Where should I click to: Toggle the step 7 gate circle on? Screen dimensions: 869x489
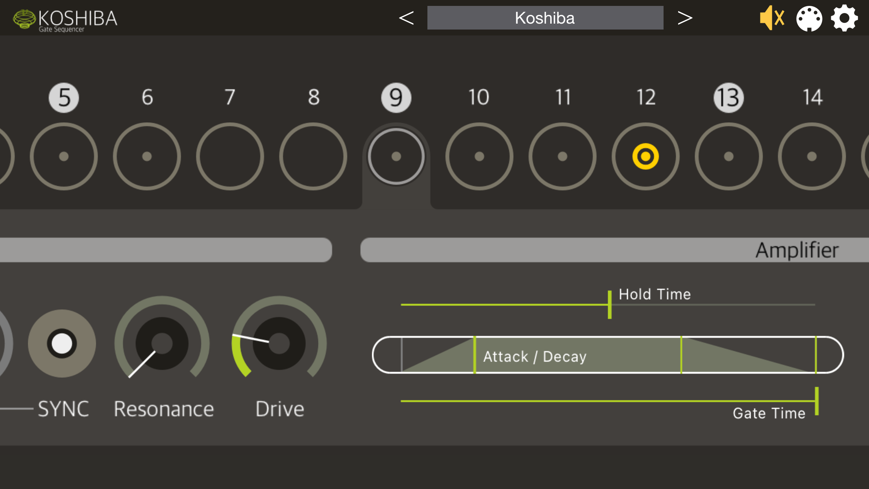[x=230, y=157]
